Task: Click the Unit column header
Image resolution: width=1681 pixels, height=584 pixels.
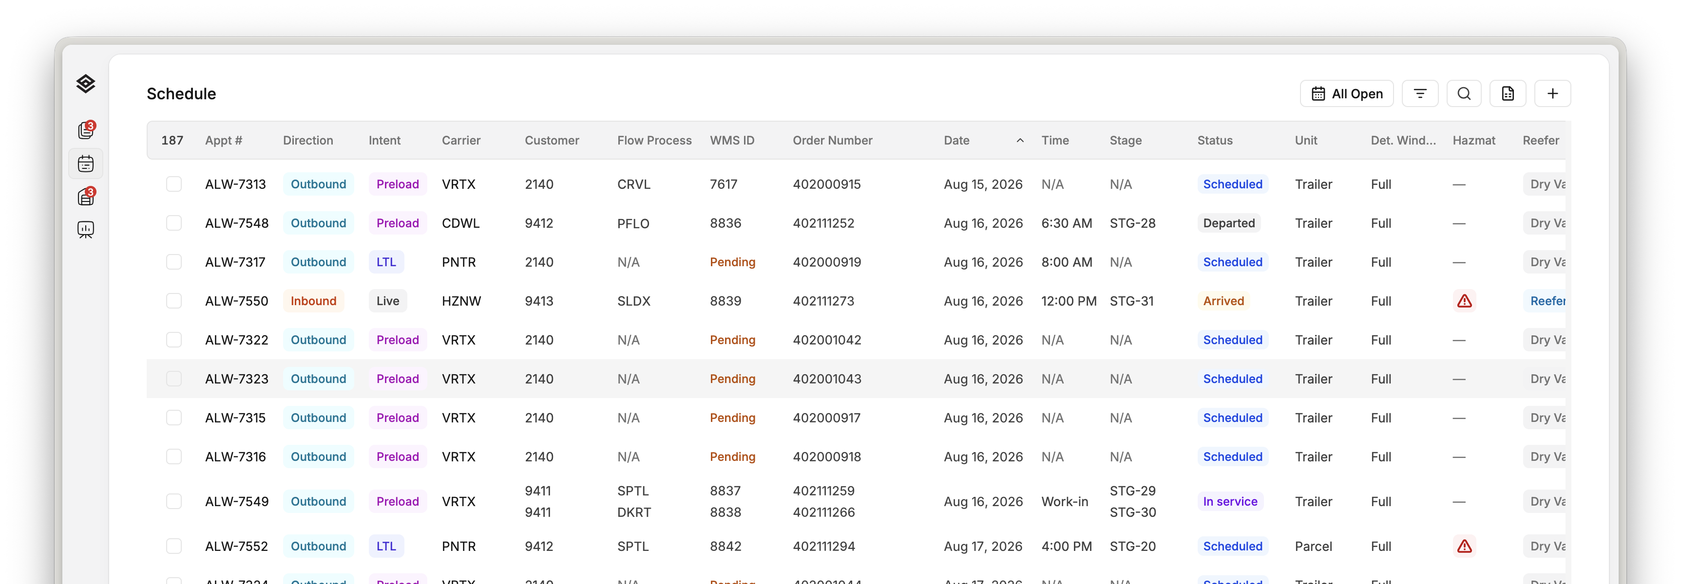Action: [1306, 140]
